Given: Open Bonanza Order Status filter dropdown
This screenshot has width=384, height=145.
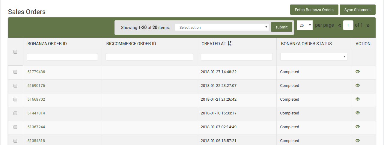Looking at the screenshot, I should point(314,57).
